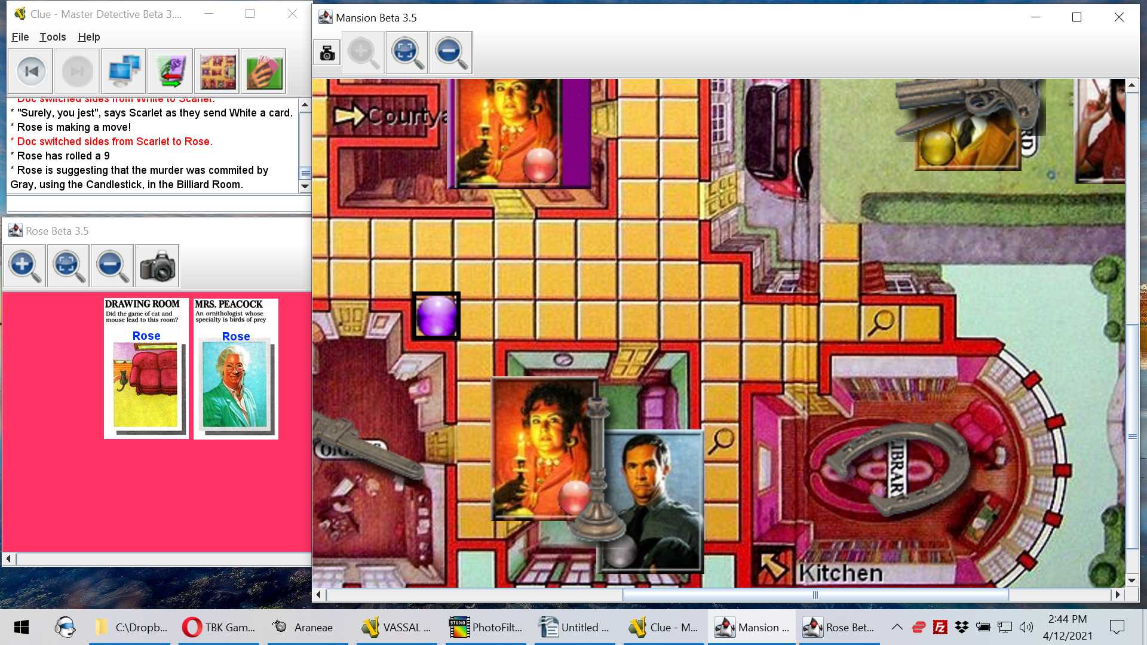
Task: Switch to the Clue - M... taskbar item
Action: click(664, 627)
